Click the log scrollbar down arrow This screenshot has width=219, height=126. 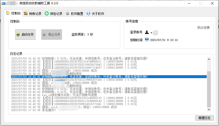click(x=209, y=109)
